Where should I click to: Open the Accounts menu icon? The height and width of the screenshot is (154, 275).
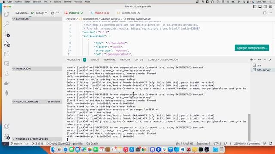7,127
